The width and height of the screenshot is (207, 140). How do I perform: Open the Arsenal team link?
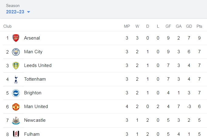pos(32,38)
